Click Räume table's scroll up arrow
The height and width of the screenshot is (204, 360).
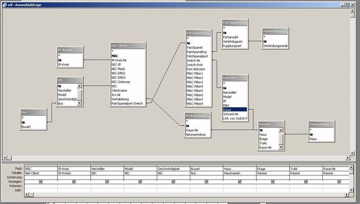click(x=281, y=130)
